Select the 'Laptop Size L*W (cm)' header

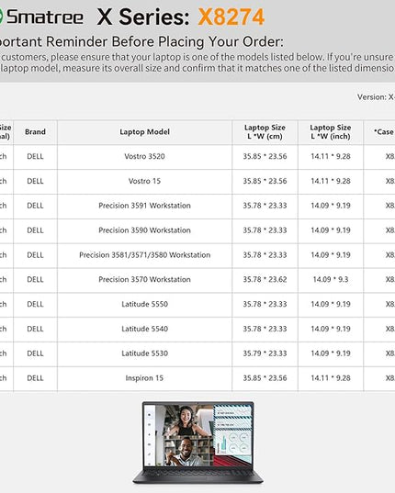(265, 132)
